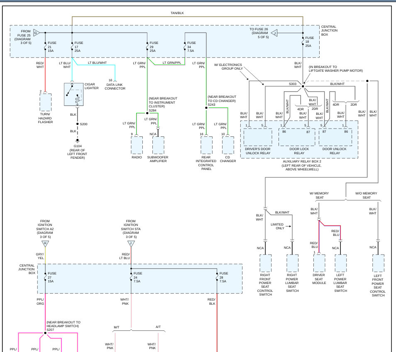Click the J connector from ignition switch STA
This screenshot has width=396, height=352.
131,243
